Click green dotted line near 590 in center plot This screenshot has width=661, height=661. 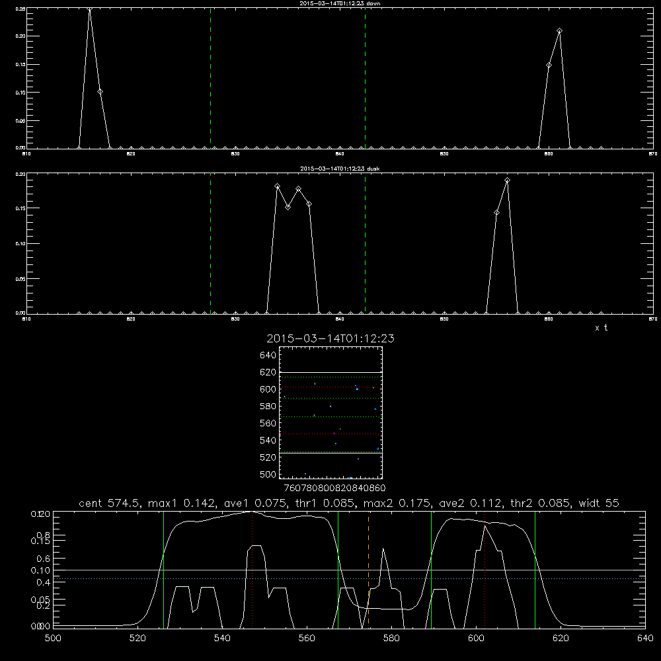point(330,398)
